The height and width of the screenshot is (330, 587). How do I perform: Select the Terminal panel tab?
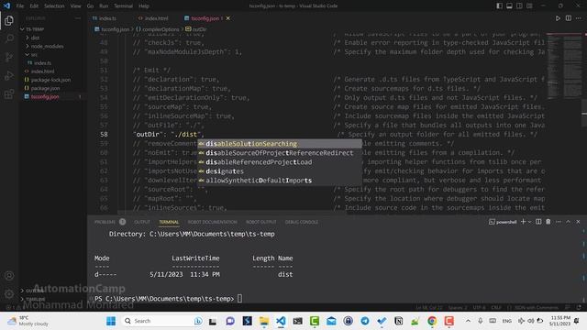click(169, 222)
